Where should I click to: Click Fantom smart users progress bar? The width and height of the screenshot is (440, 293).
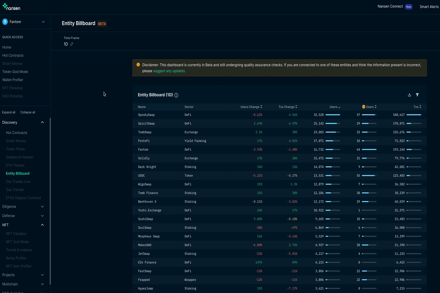click(x=369, y=149)
